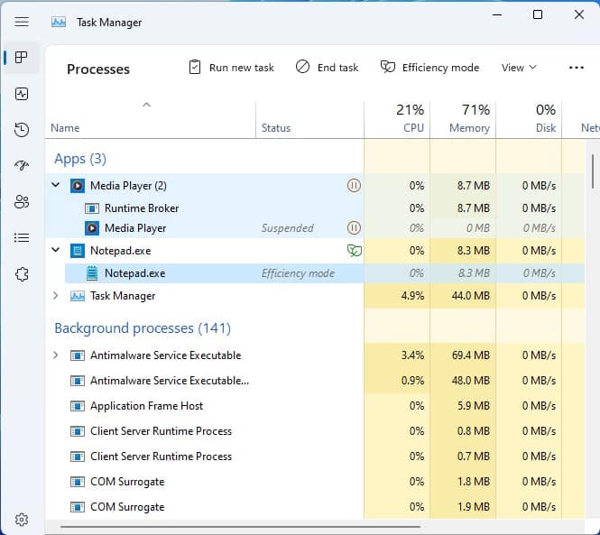Open the hamburger navigation menu
Screen dimensions: 600x535
(x=22, y=22)
